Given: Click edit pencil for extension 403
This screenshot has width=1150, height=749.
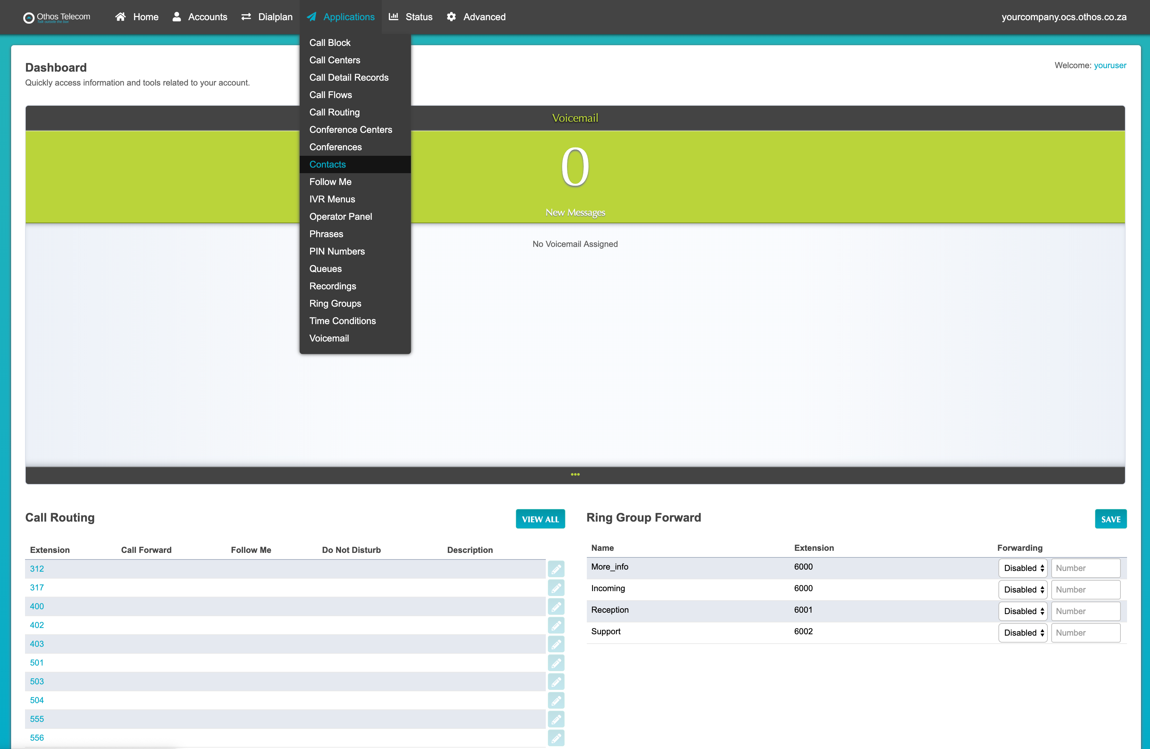Looking at the screenshot, I should [x=556, y=644].
